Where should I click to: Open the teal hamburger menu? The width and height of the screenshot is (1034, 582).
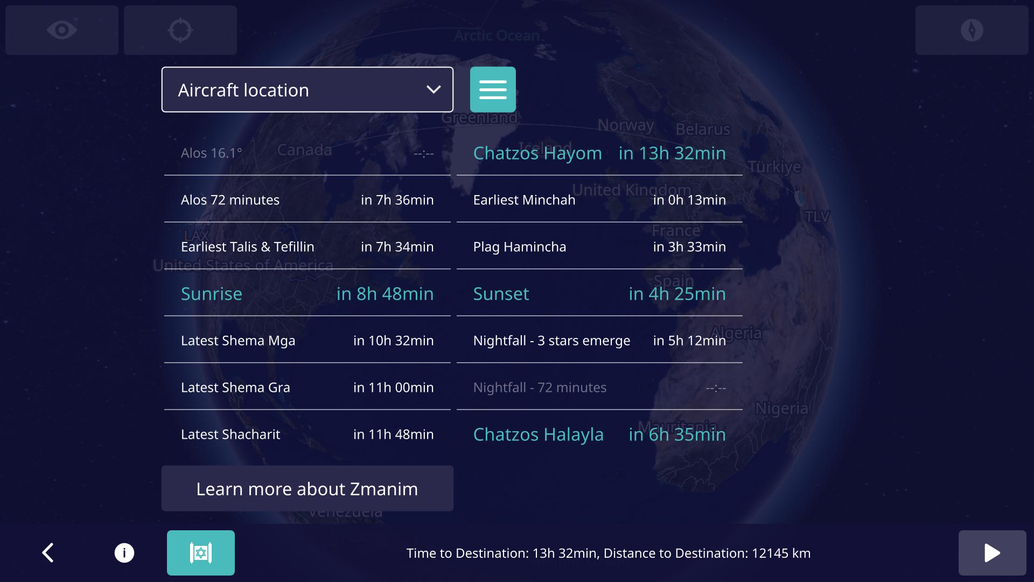pos(492,89)
